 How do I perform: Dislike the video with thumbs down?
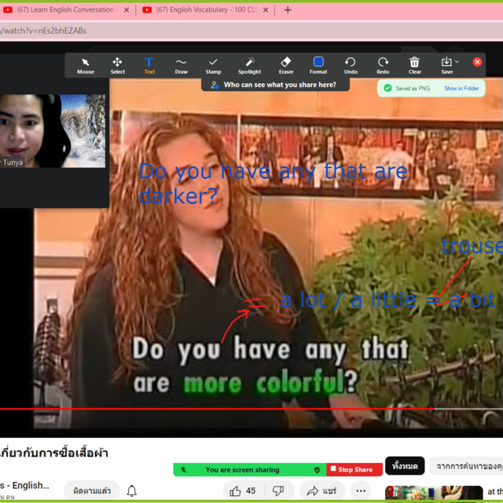(x=277, y=490)
